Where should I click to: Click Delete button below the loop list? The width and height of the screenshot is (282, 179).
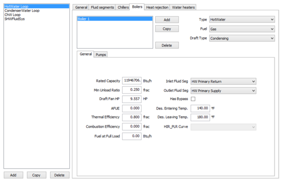click(59, 175)
